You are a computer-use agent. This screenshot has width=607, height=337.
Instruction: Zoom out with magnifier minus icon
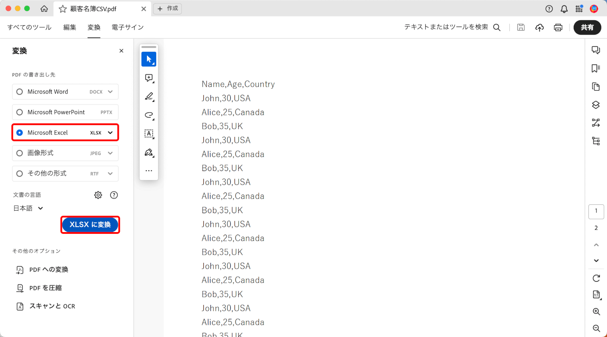[596, 329]
